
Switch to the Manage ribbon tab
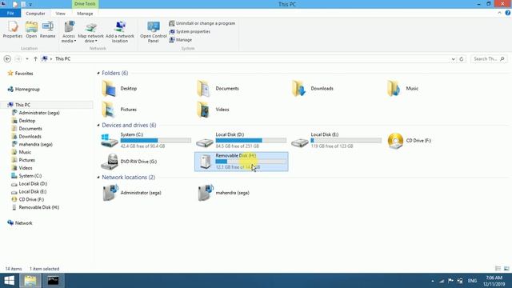(x=85, y=14)
